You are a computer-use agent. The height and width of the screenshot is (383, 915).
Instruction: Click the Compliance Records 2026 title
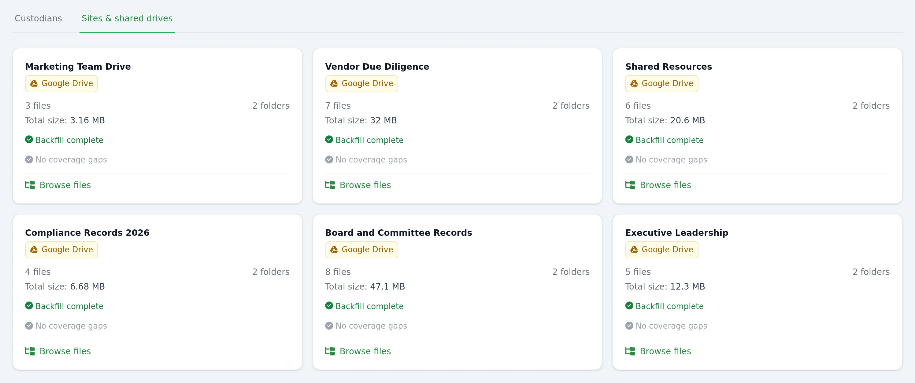click(87, 233)
